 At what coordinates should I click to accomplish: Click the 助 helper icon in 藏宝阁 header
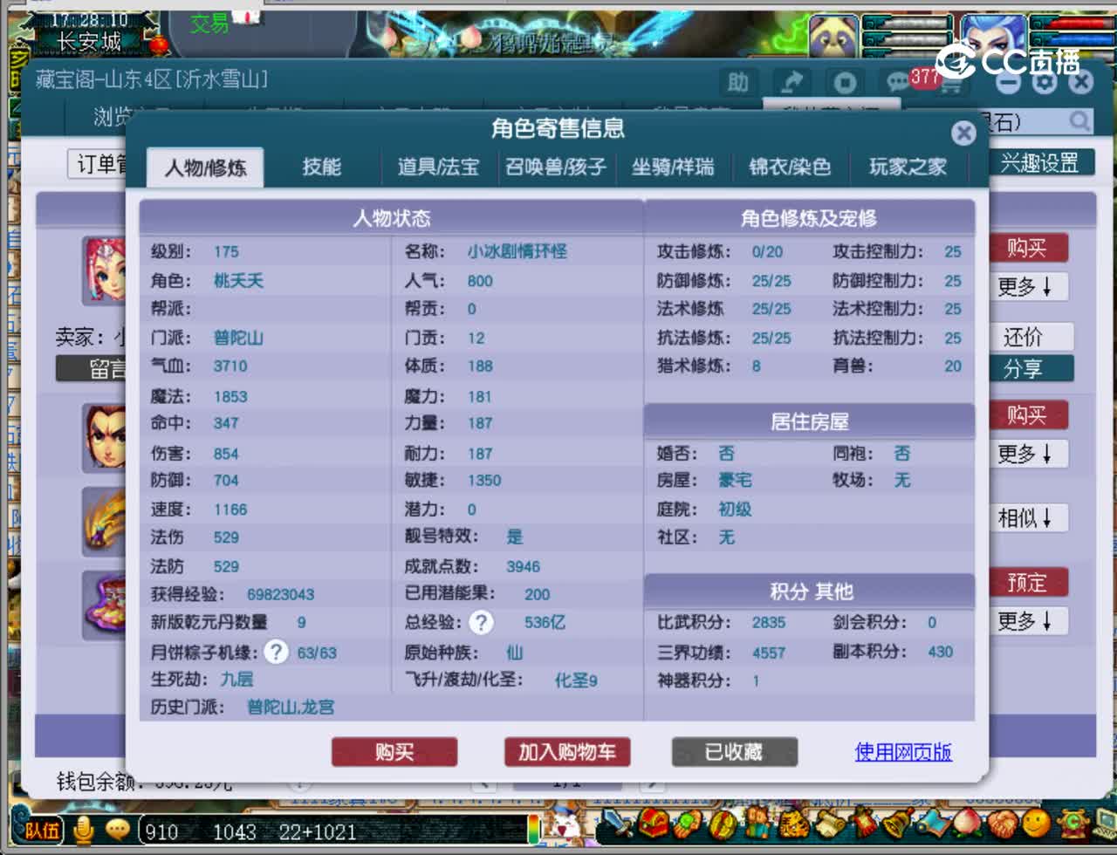click(x=738, y=83)
